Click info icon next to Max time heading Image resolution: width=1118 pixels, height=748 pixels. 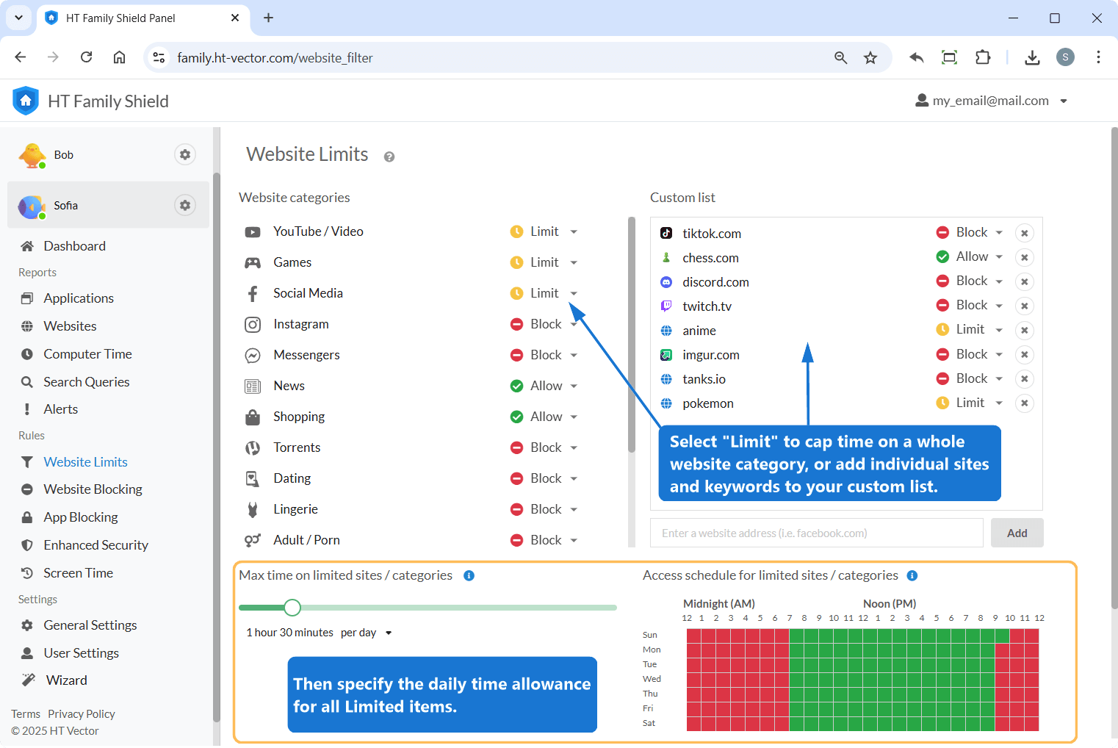(469, 575)
